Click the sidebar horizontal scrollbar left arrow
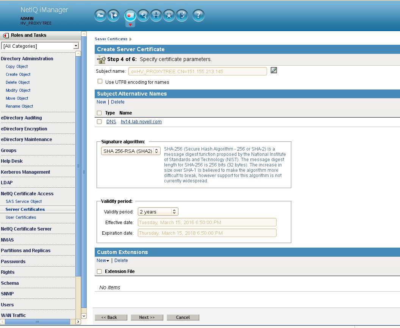This screenshot has width=400, height=328. point(2,322)
